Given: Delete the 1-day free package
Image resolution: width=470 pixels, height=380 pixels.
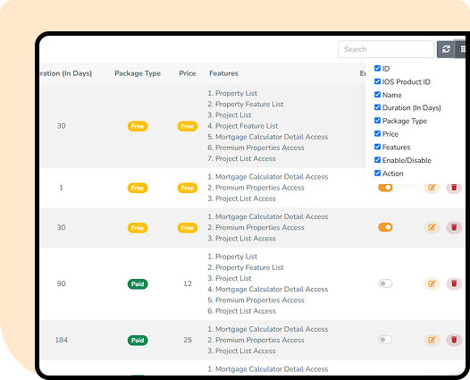Looking at the screenshot, I should coord(454,188).
